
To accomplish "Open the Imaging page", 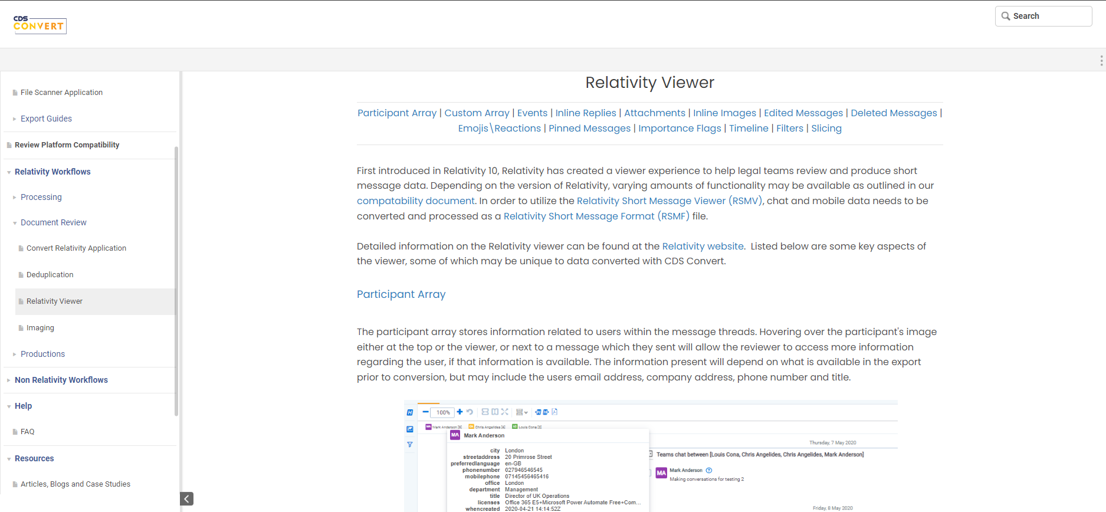I will point(40,328).
